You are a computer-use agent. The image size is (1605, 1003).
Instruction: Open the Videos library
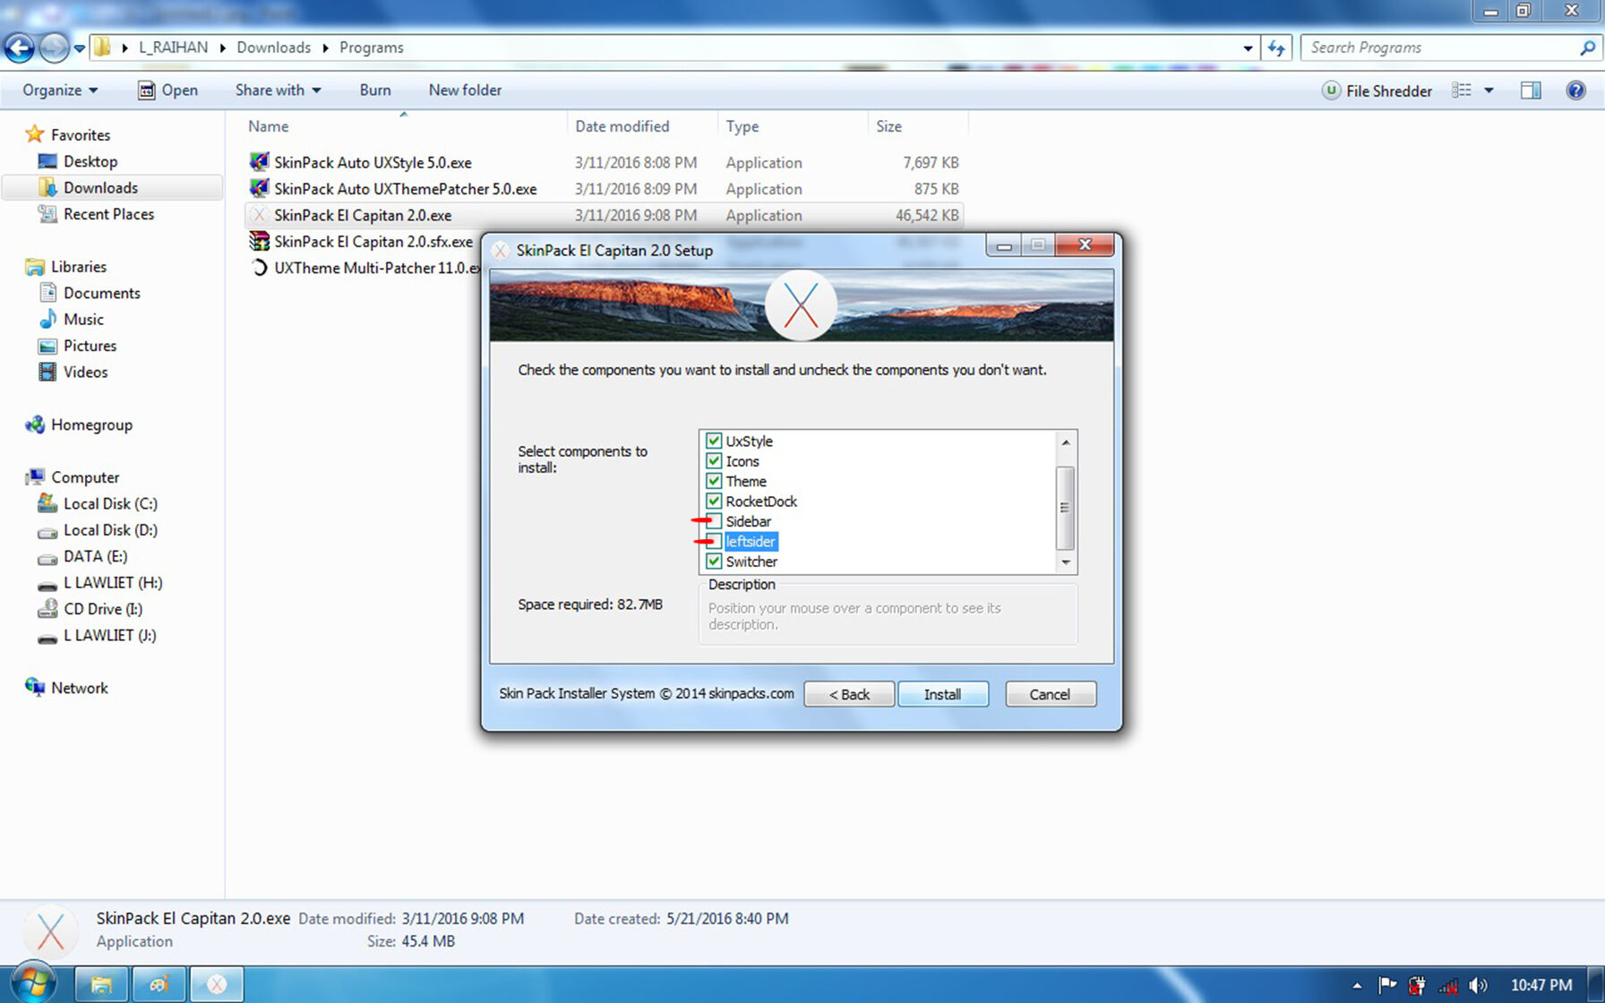[x=85, y=372]
